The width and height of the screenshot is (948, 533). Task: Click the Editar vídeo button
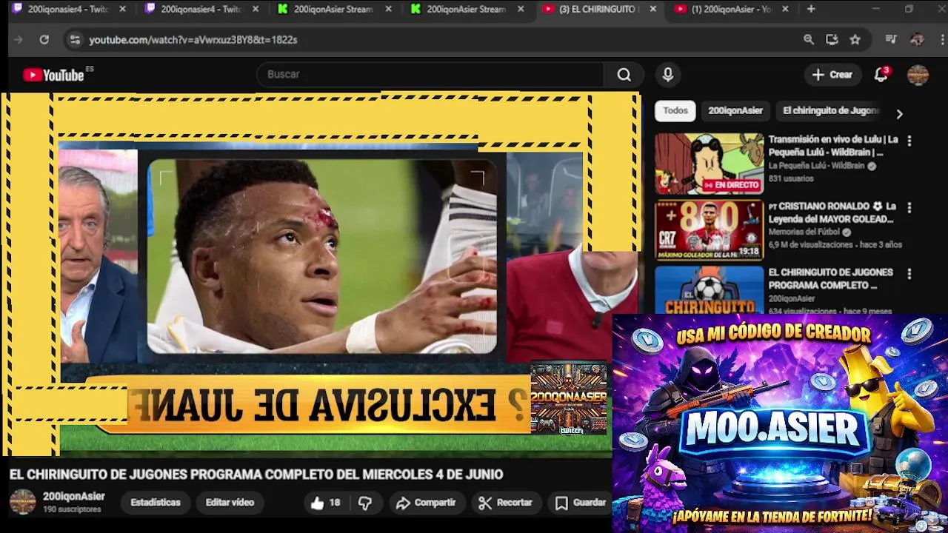point(230,503)
